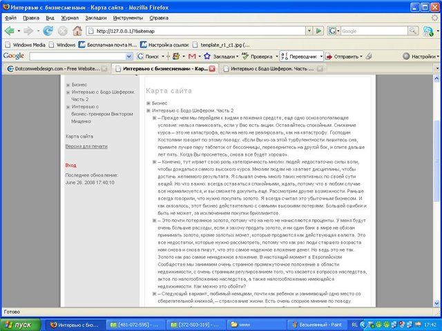Expand the Бизнес item in site map

pos(148,103)
